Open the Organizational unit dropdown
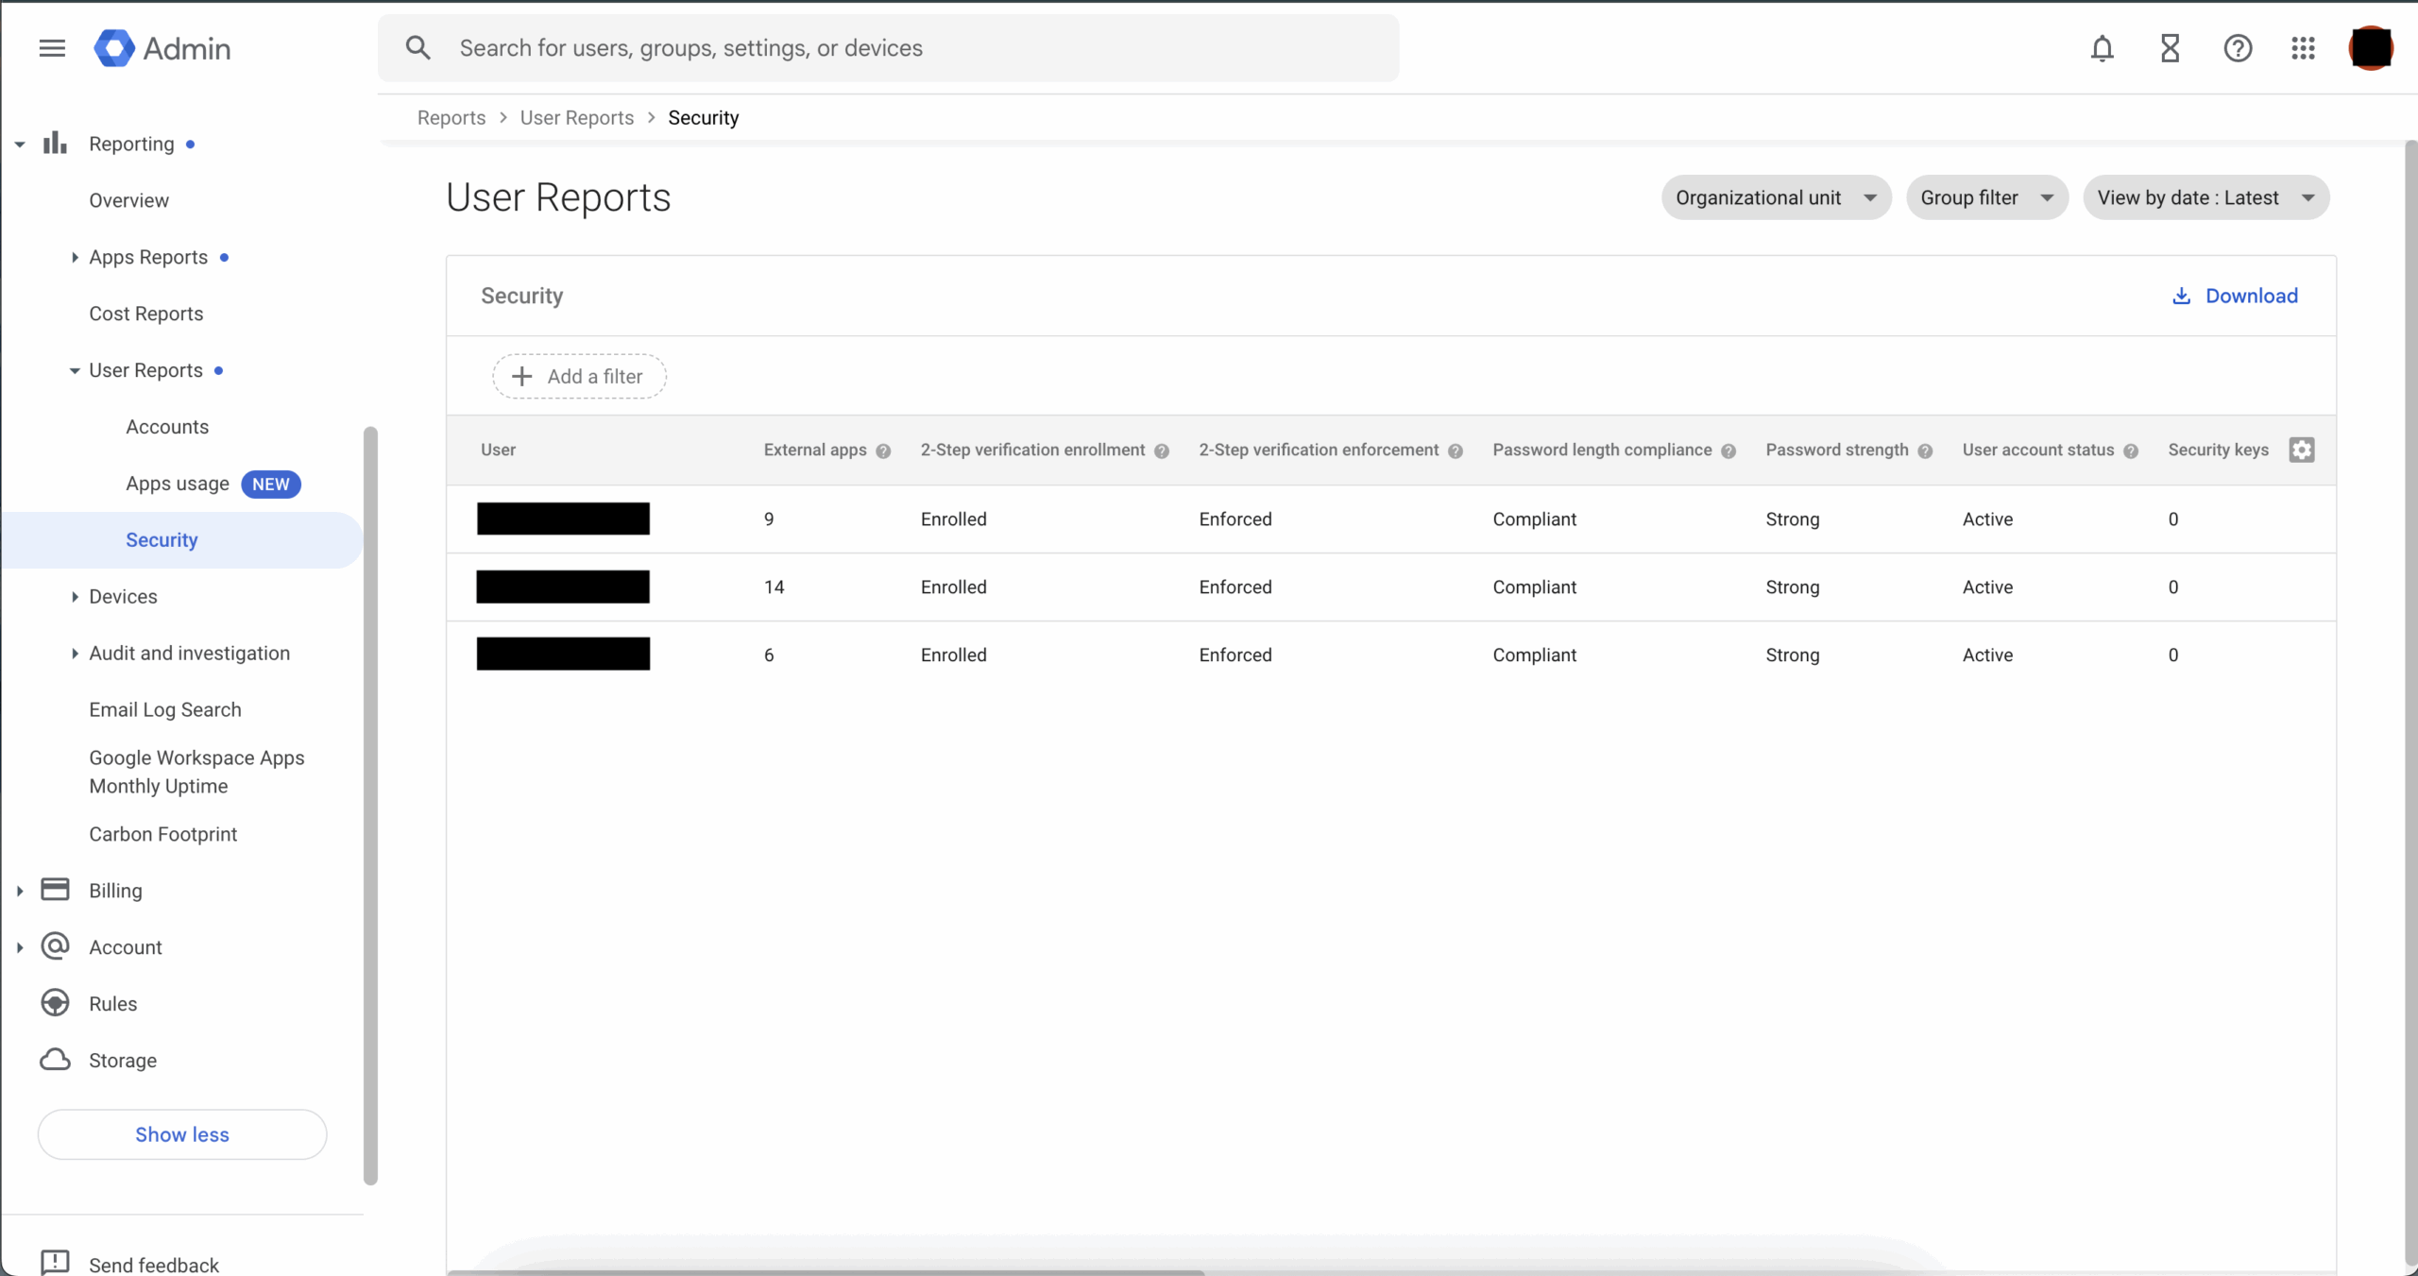The image size is (2418, 1276). 1776,197
